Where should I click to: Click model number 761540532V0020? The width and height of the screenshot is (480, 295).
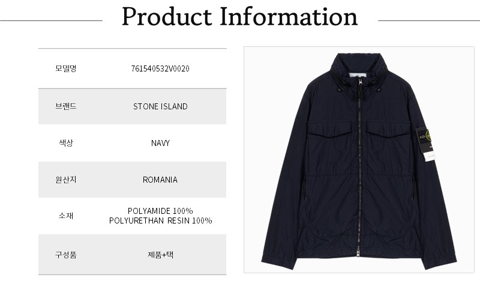[160, 68]
